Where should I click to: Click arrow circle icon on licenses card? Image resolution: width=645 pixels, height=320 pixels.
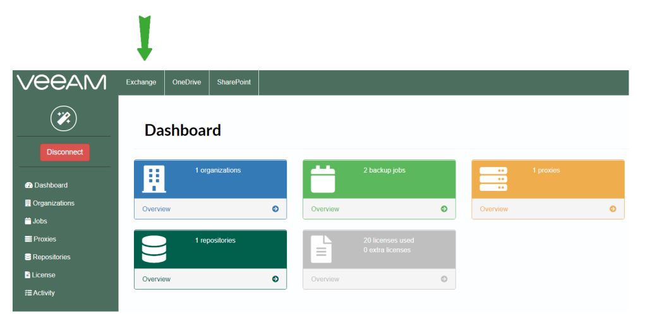coord(444,279)
